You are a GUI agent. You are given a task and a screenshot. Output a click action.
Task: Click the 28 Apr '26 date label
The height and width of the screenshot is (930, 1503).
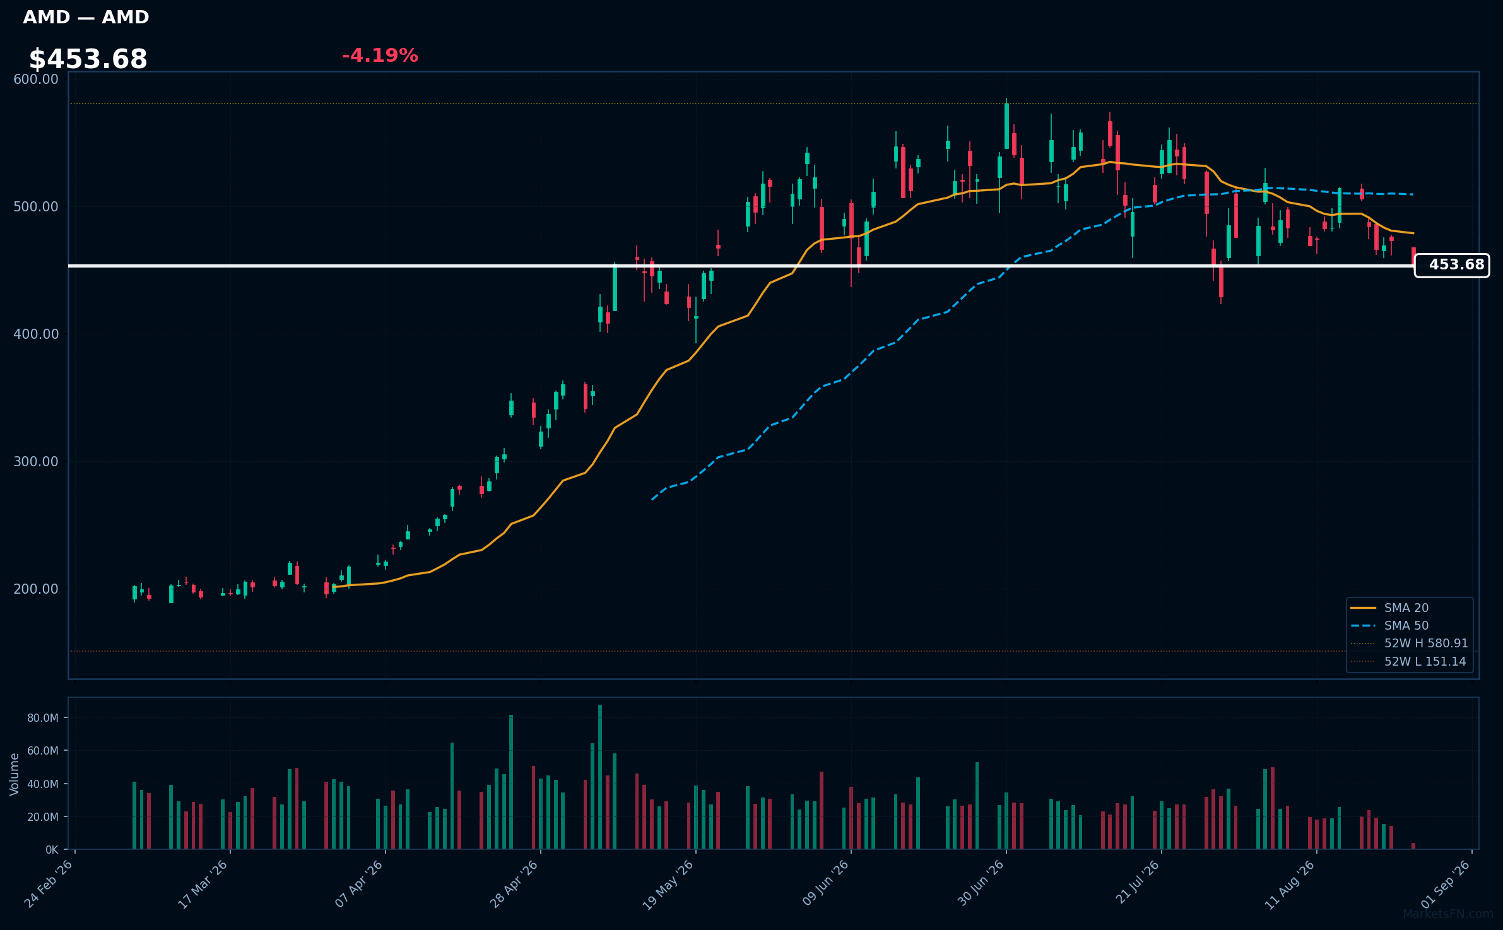click(x=514, y=884)
